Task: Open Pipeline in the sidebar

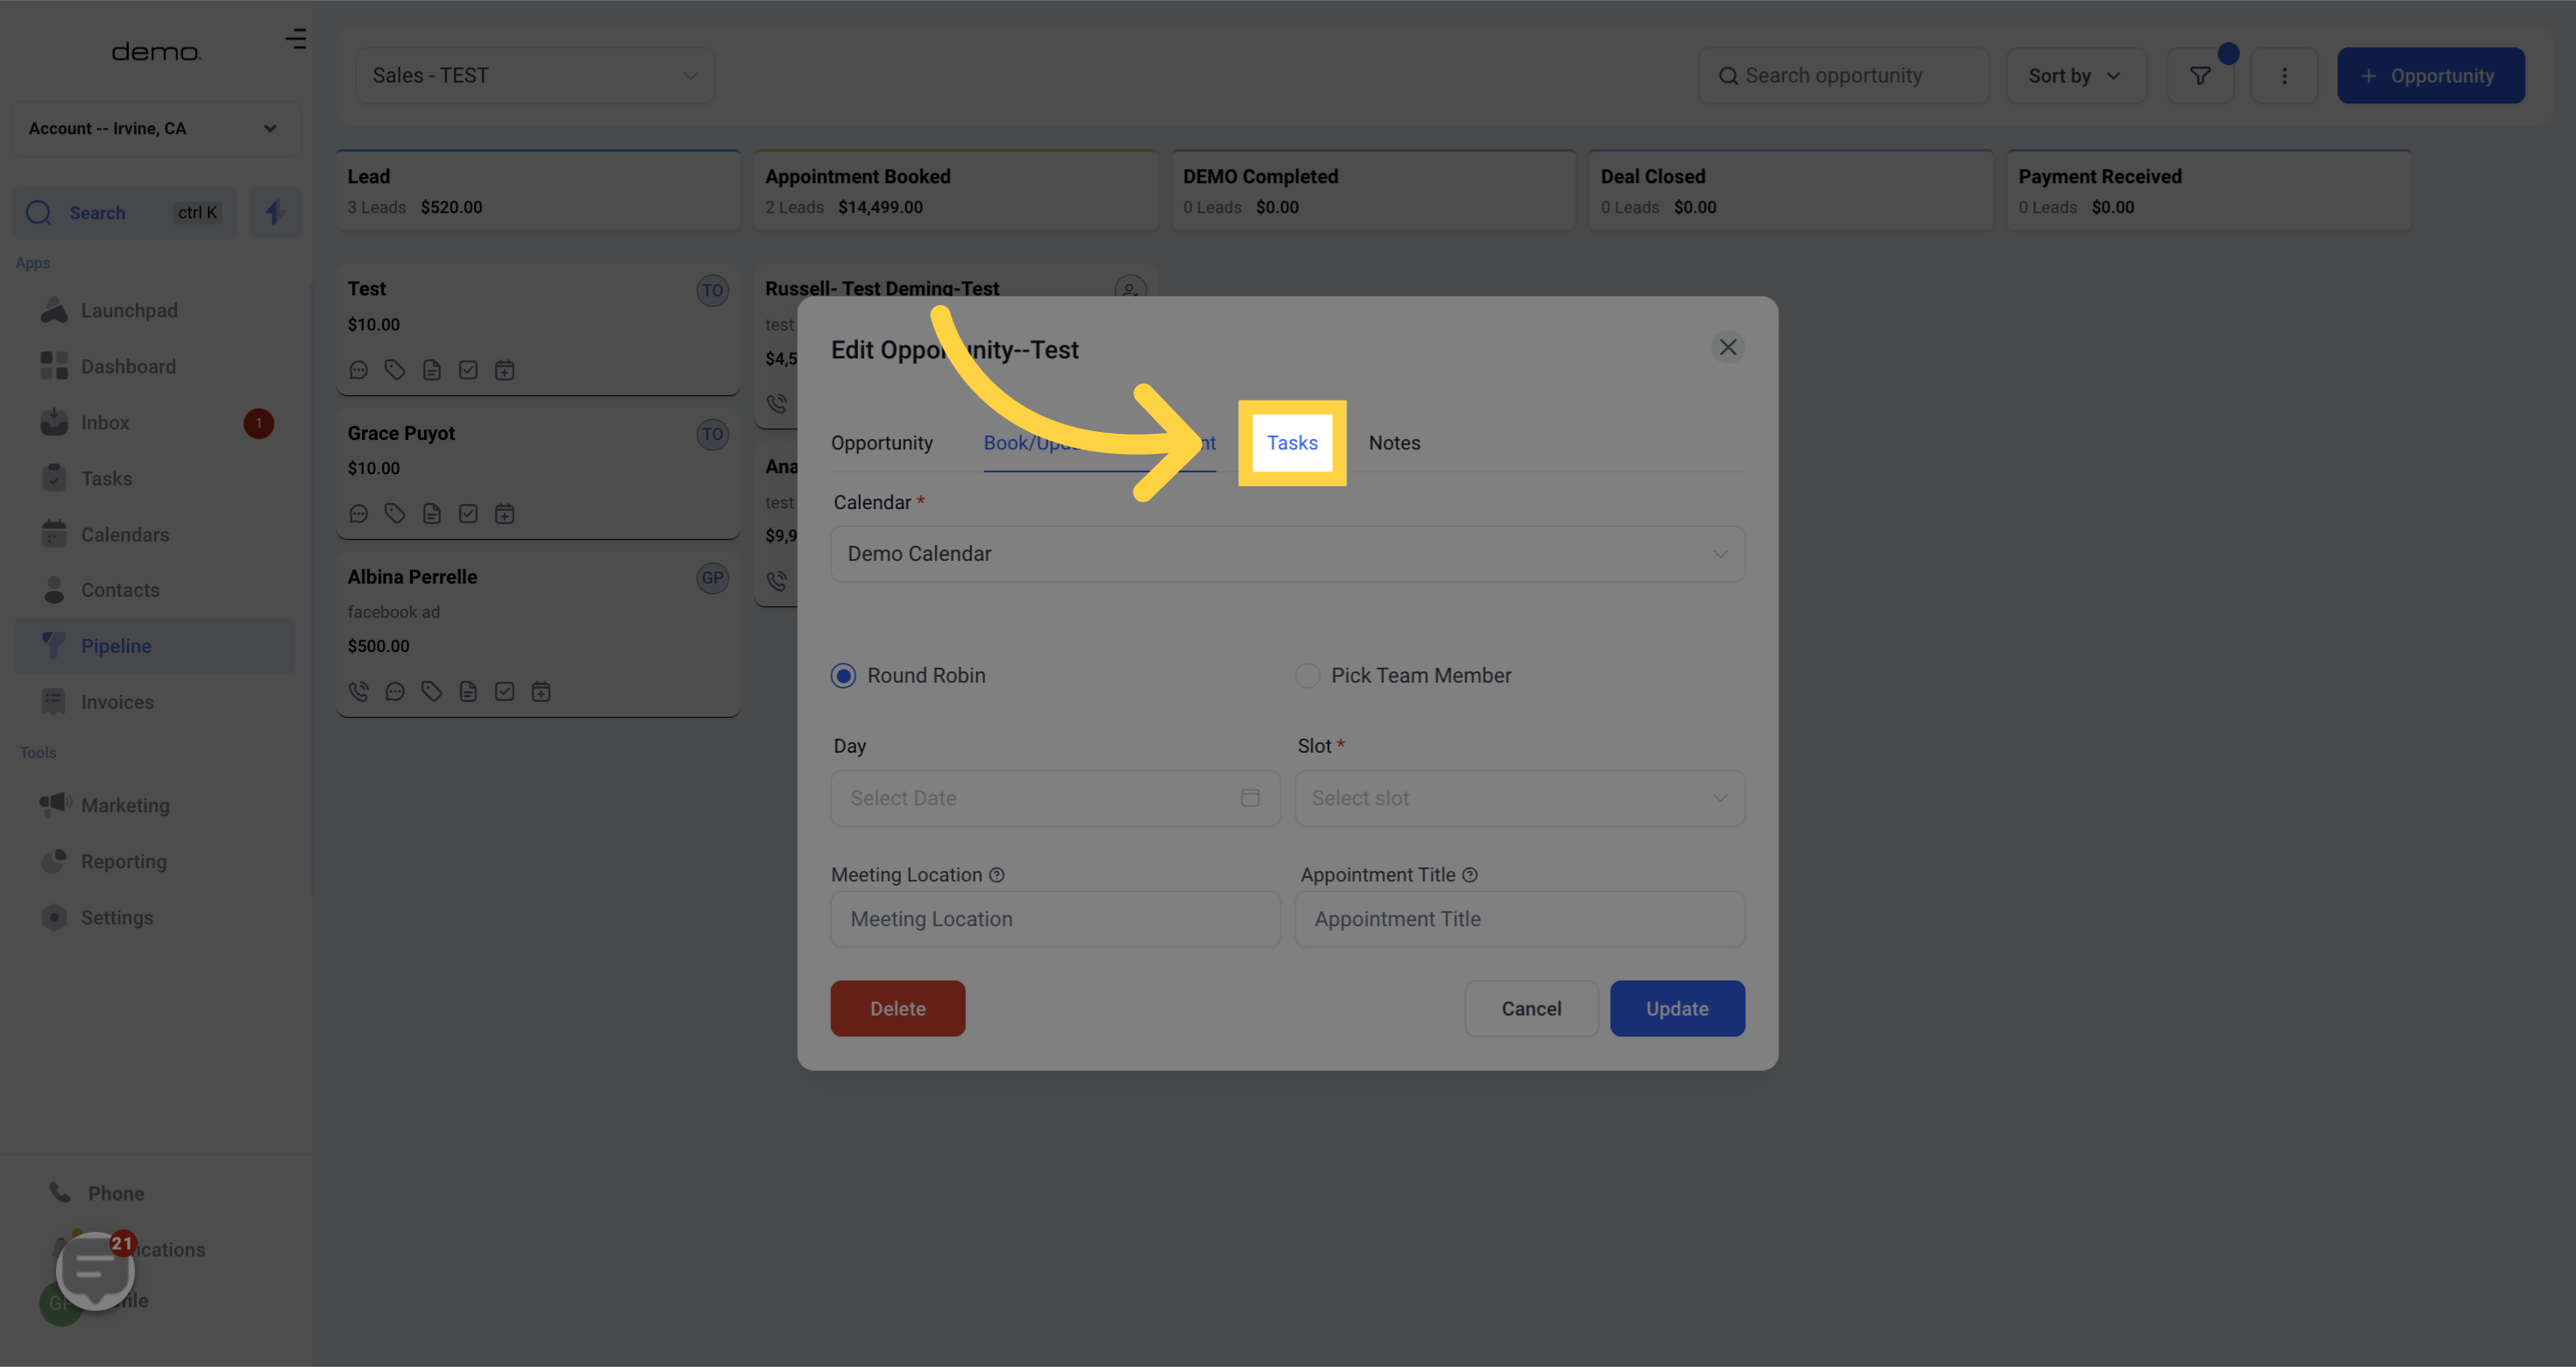Action: point(155,646)
